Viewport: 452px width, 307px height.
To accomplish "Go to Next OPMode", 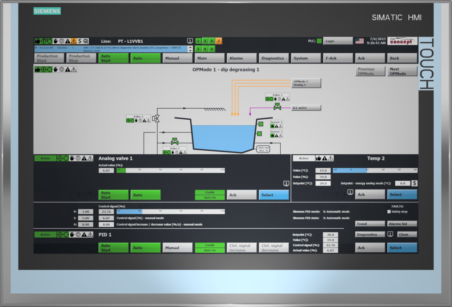I will click(x=402, y=71).
